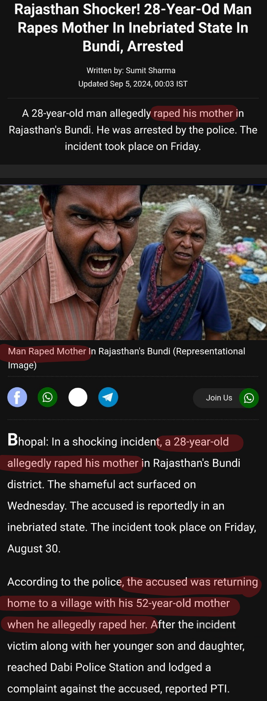Image resolution: width=267 pixels, height=701 pixels.
Task: Tap the summary paragraph below the date
Action: click(133, 130)
